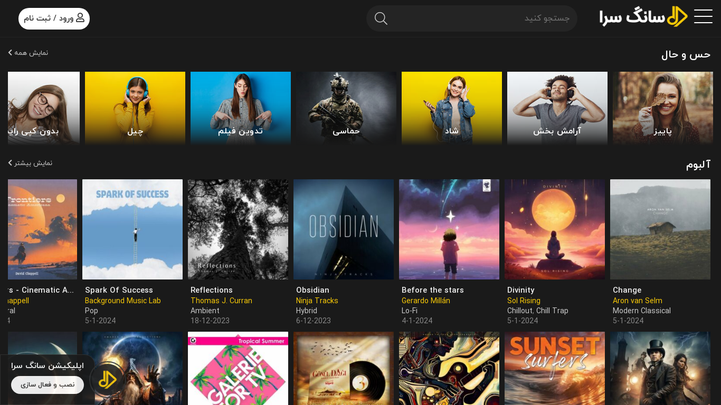
Task: Open the تدوین فیلم mood card
Action: coord(241,108)
